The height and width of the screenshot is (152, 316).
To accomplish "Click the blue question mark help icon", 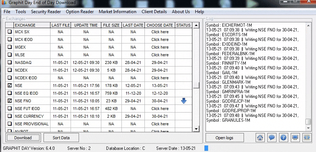I will (x=283, y=137).
